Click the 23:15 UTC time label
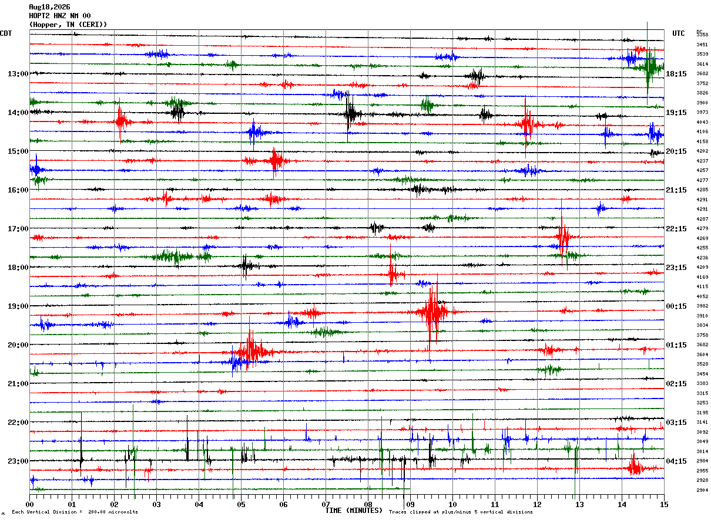 click(x=676, y=268)
